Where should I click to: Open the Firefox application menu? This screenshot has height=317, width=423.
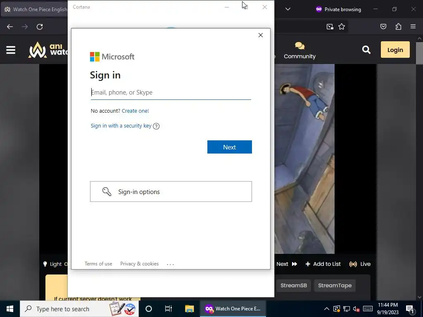[x=413, y=26]
